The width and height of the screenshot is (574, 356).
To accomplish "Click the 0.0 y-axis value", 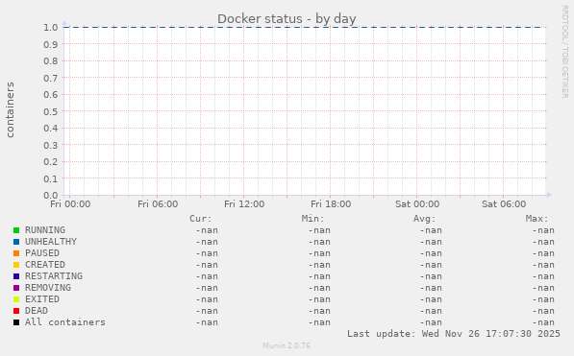I will tap(51, 195).
